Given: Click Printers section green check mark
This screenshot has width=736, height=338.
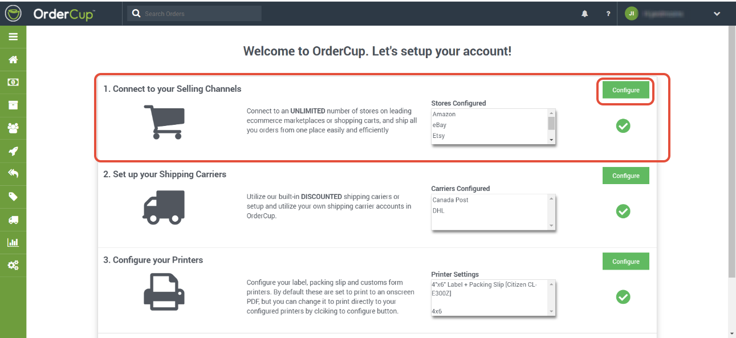Looking at the screenshot, I should 623,297.
